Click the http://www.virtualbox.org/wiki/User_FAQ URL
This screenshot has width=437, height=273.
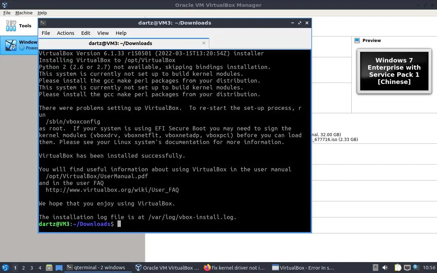[x=112, y=190]
